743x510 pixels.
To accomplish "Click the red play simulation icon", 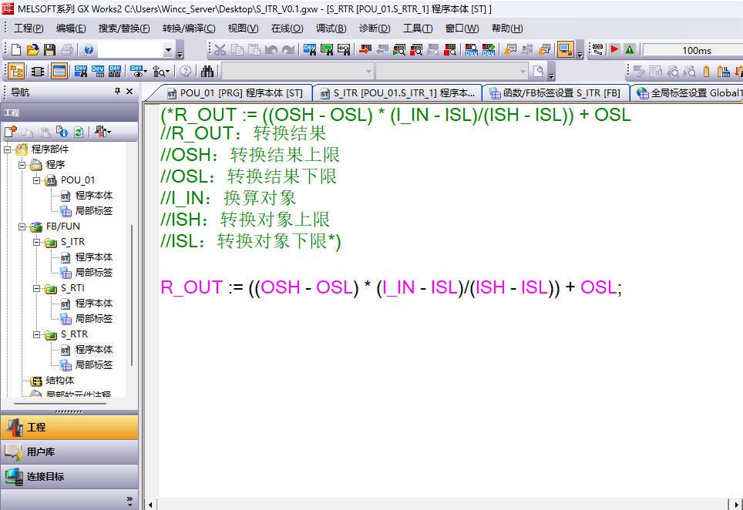I will click(x=614, y=50).
